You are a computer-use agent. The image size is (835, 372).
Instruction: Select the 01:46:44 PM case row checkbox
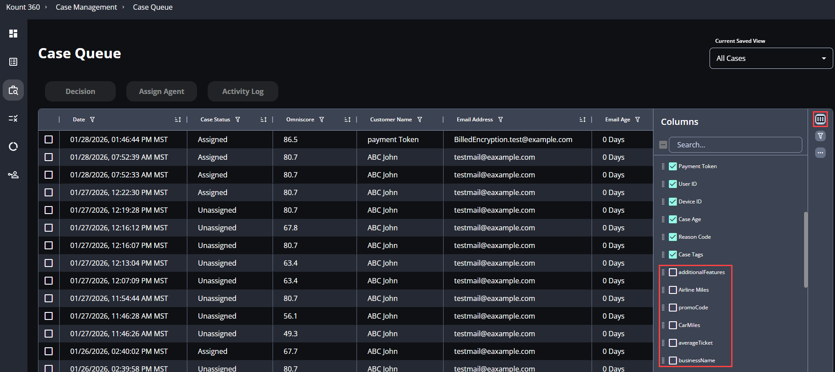pos(49,139)
